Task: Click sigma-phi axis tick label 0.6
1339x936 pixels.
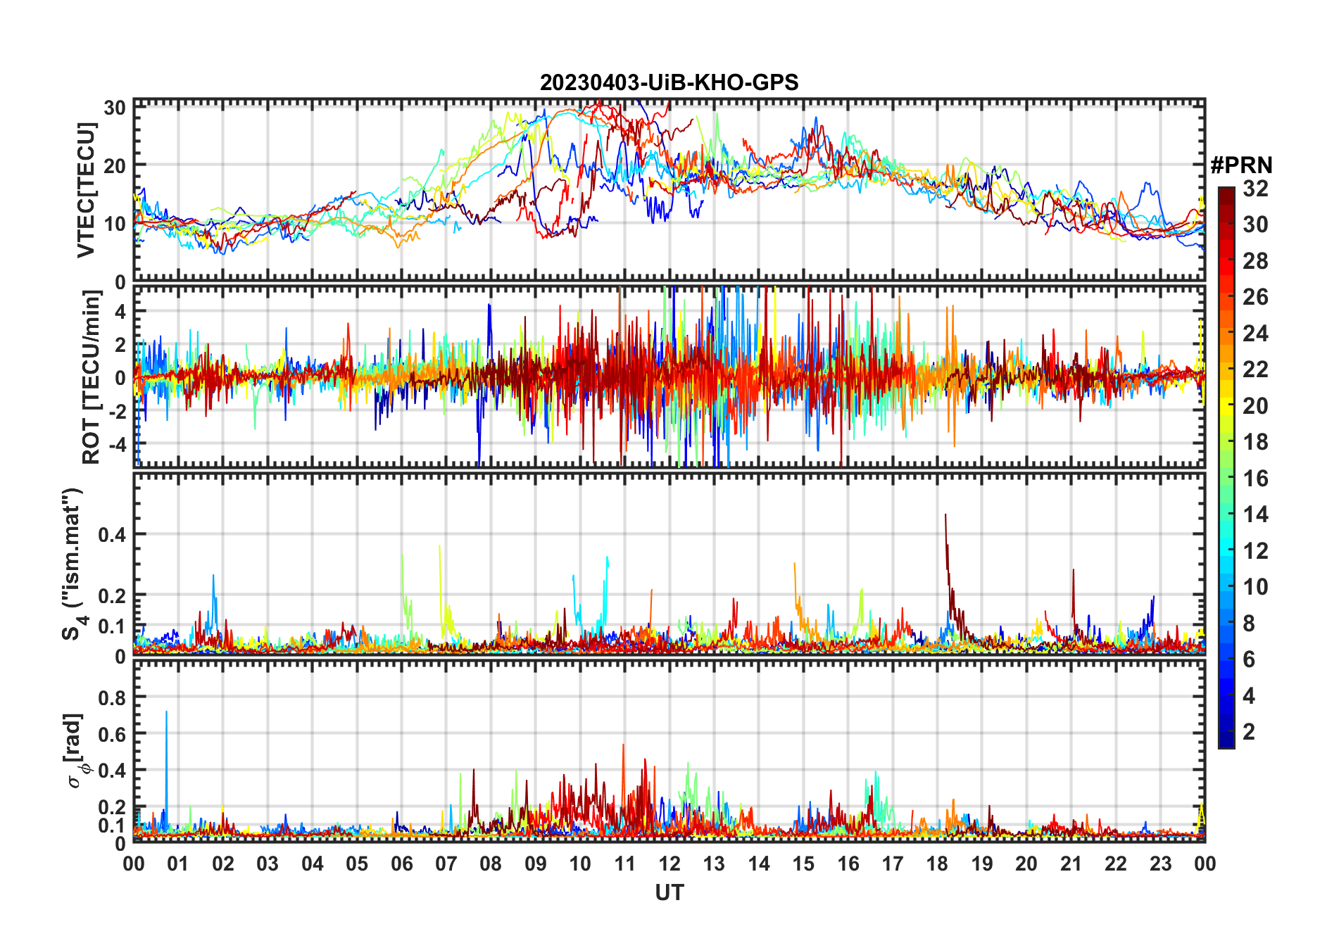Action: 113,734
